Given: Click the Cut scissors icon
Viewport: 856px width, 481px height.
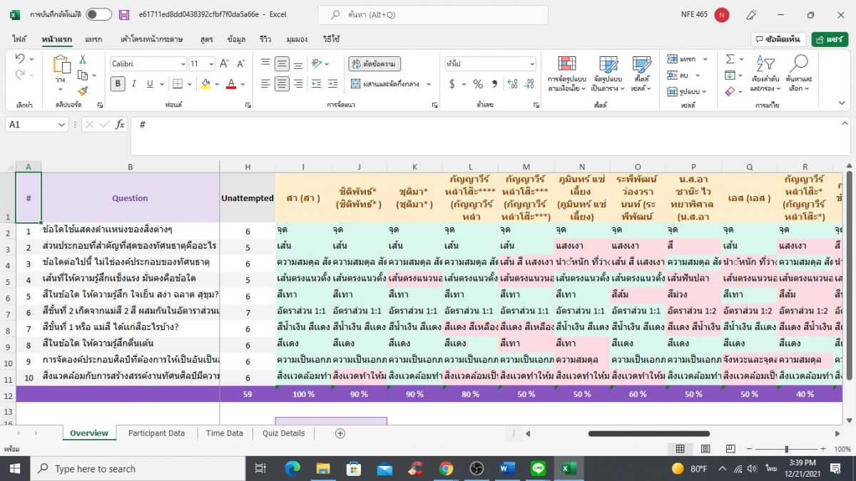Looking at the screenshot, I should [x=83, y=60].
